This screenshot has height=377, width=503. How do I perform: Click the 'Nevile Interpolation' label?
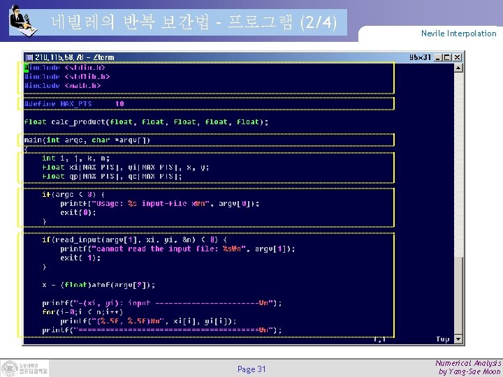click(458, 34)
